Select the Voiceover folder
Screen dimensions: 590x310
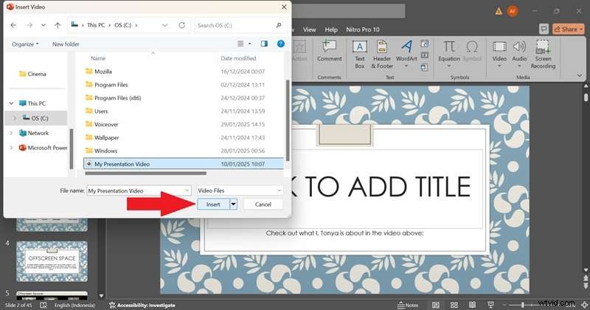(x=183, y=124)
